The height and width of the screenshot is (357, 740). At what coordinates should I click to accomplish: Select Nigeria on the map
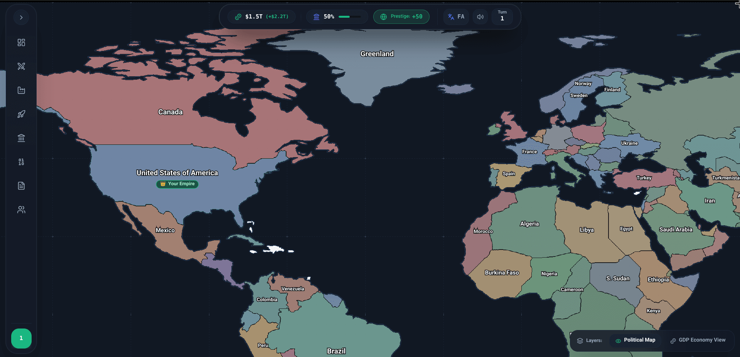tap(549, 274)
